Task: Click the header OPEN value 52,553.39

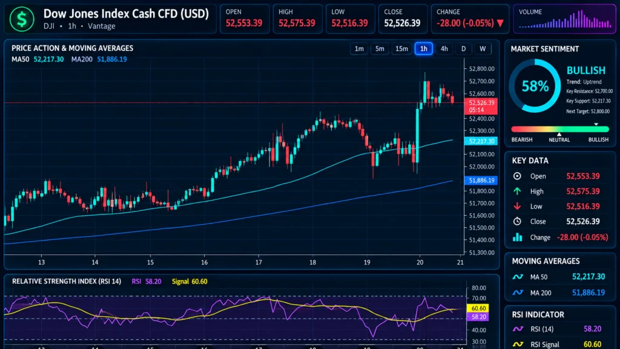Action: pyautogui.click(x=244, y=24)
